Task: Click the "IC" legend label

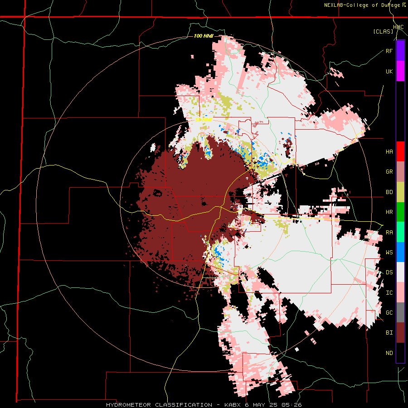Action: click(389, 293)
